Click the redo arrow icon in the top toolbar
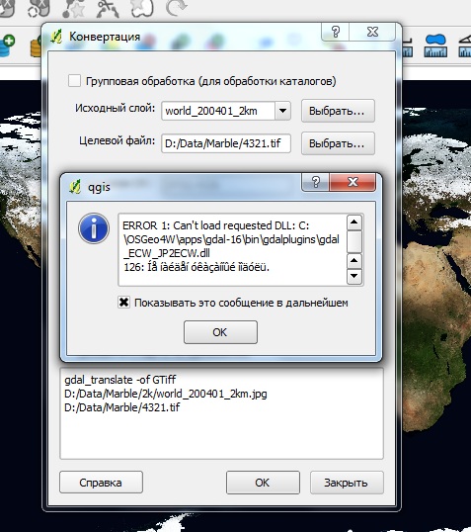Image resolution: width=471 pixels, height=532 pixels. [x=176, y=8]
